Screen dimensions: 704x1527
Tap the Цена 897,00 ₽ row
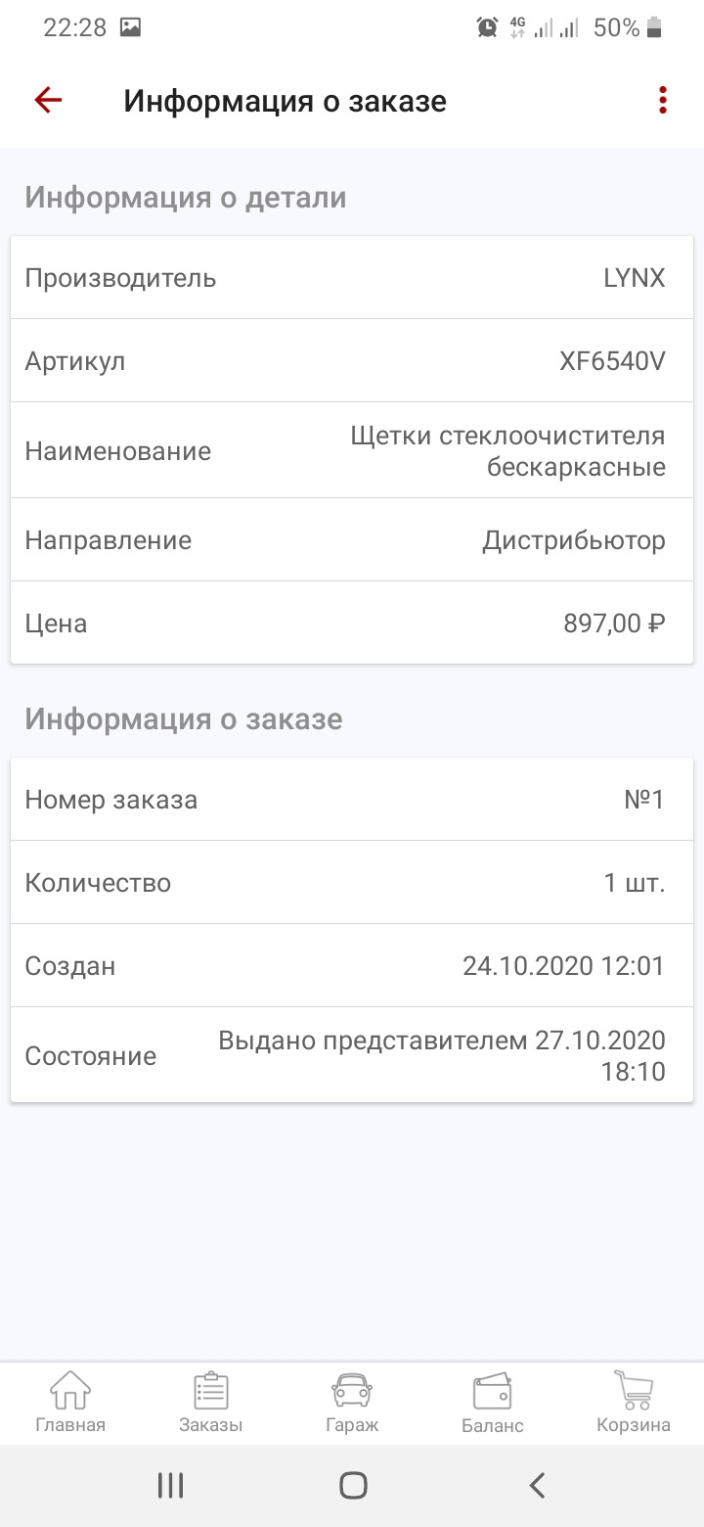pyautogui.click(x=352, y=623)
